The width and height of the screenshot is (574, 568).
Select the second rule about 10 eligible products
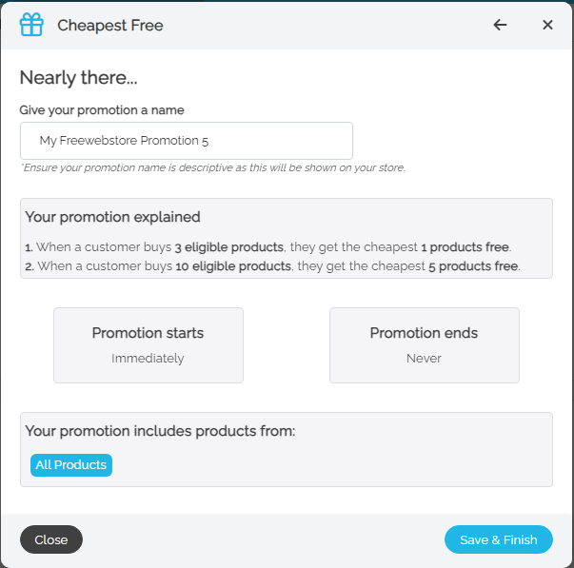pos(272,265)
